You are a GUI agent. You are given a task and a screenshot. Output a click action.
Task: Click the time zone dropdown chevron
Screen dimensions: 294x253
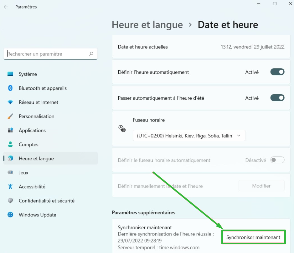(x=239, y=136)
